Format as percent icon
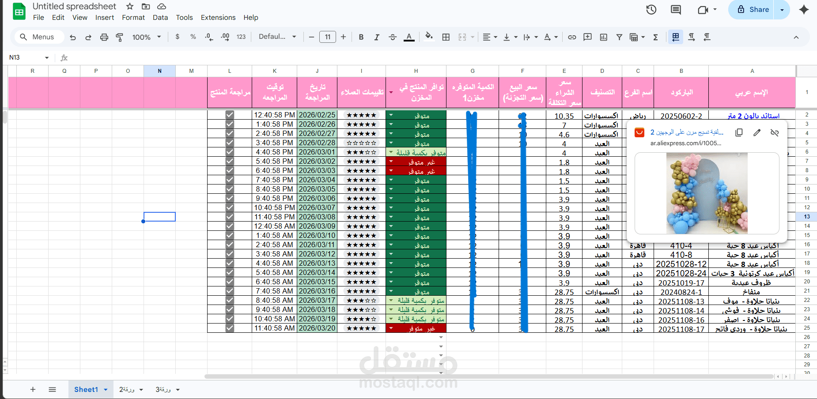The height and width of the screenshot is (399, 817). point(193,37)
